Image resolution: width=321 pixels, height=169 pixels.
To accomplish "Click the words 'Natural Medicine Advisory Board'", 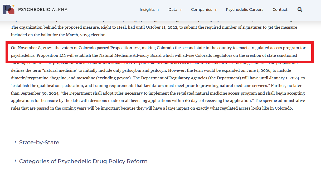I will tap(130, 55).
